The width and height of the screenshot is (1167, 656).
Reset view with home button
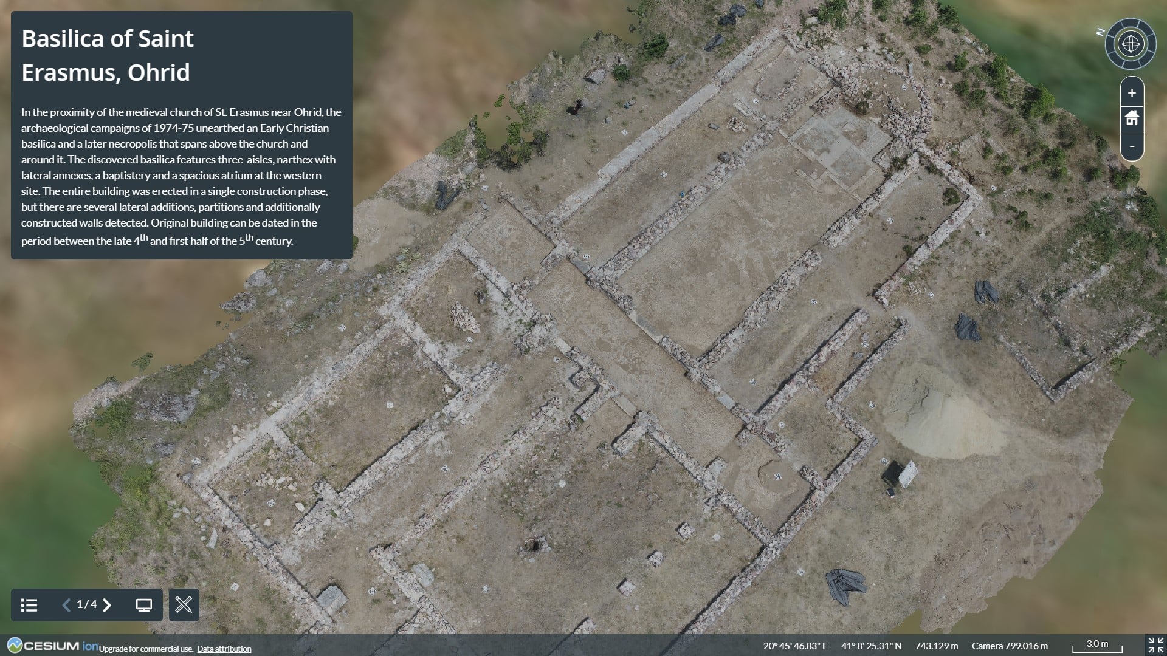coord(1132,118)
